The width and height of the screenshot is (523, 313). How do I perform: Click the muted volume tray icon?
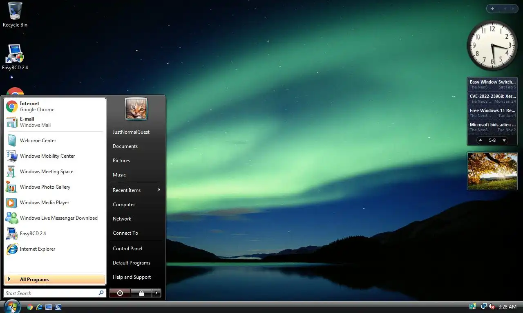[x=492, y=306]
